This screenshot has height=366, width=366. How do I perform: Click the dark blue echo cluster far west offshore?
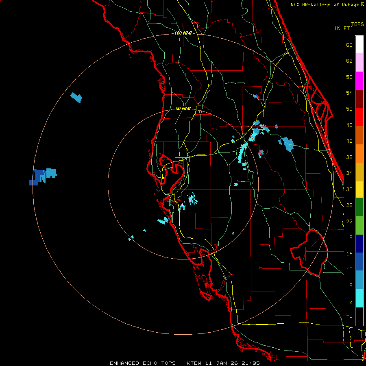pyautogui.click(x=38, y=177)
